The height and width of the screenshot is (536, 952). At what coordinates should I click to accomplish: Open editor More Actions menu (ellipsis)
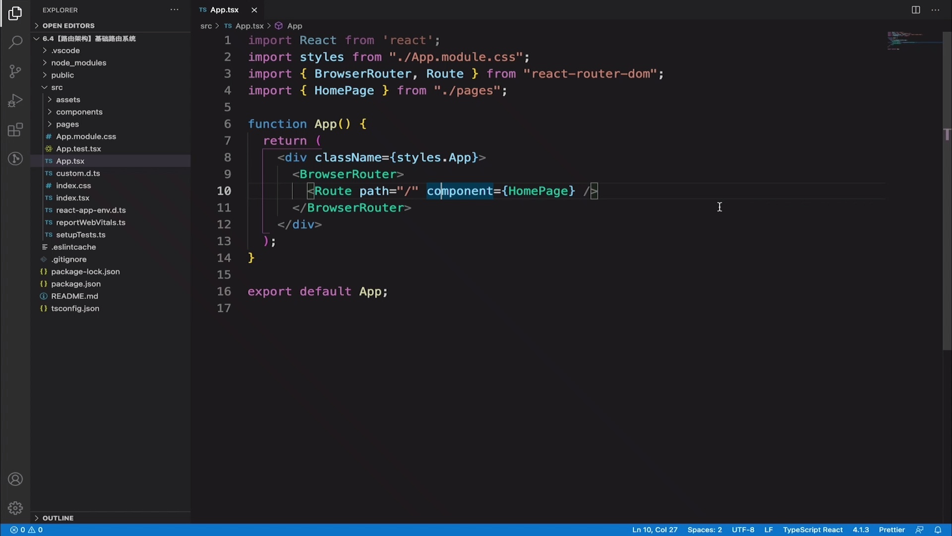936,9
